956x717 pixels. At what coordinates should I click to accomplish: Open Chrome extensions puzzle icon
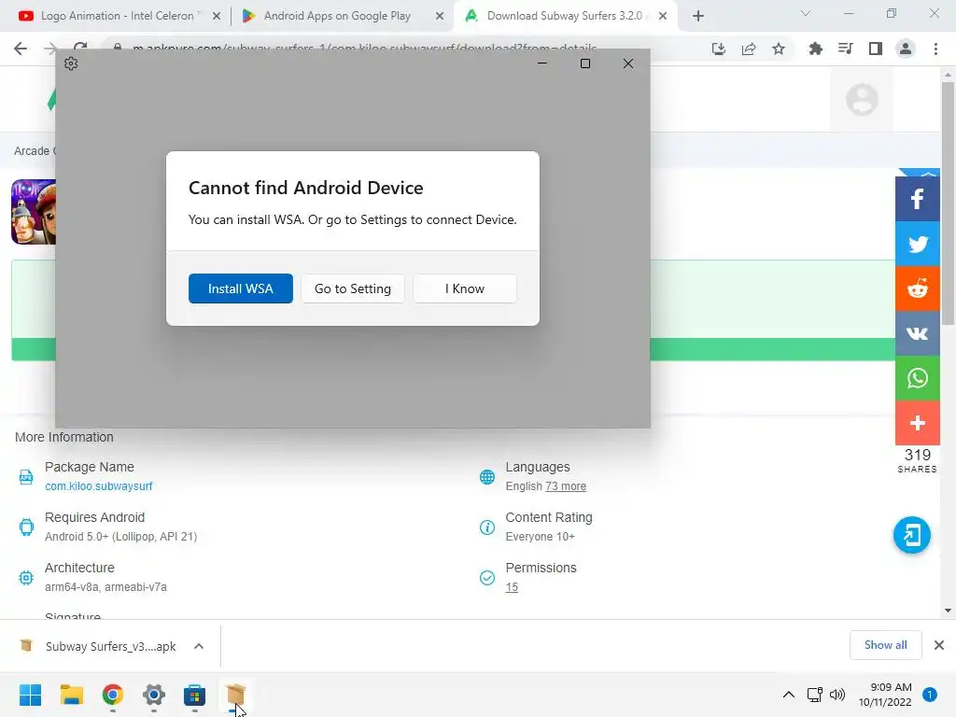tap(815, 49)
